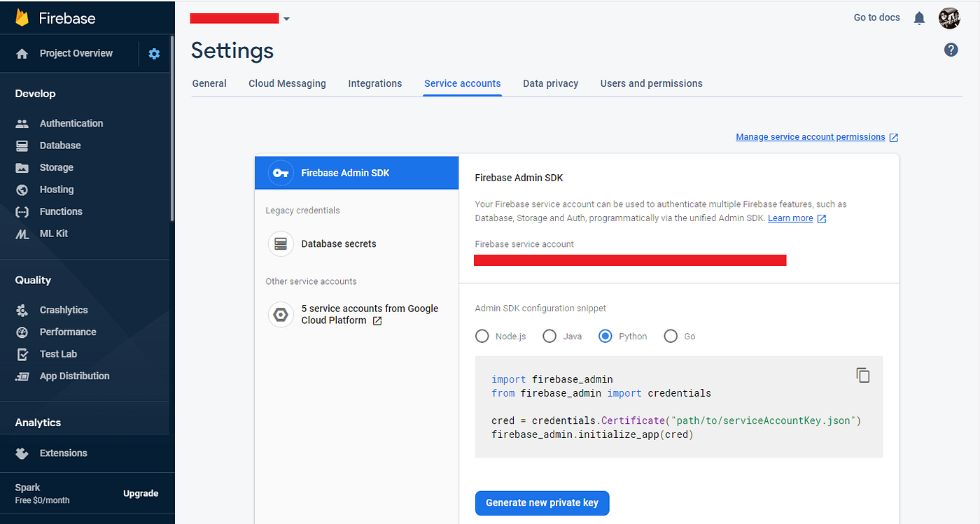
Task: Open the Cloud Messaging tab
Action: pyautogui.click(x=287, y=83)
